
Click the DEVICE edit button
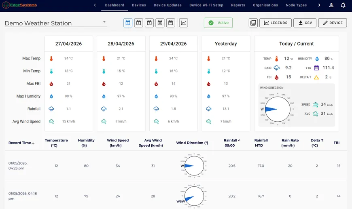(x=333, y=23)
